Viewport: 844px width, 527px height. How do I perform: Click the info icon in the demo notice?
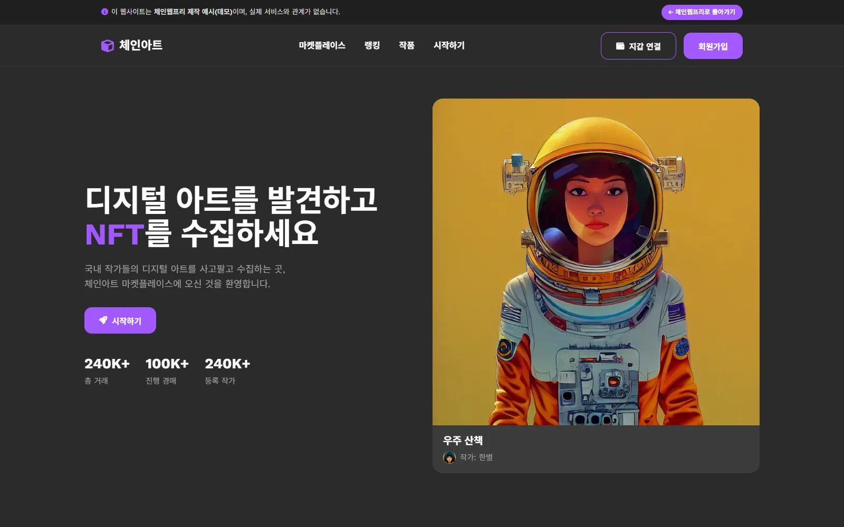coord(104,12)
